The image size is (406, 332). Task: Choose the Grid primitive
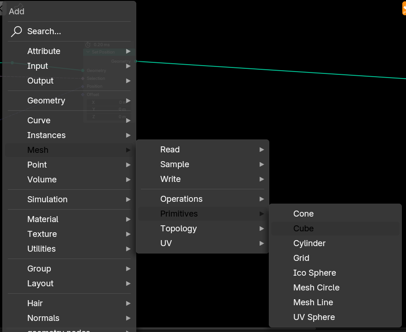tap(335, 258)
